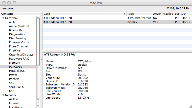Click the emperor computer name label

point(8,8)
